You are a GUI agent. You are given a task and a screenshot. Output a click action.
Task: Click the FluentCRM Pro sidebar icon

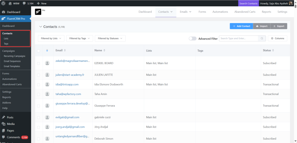(x=3, y=19)
